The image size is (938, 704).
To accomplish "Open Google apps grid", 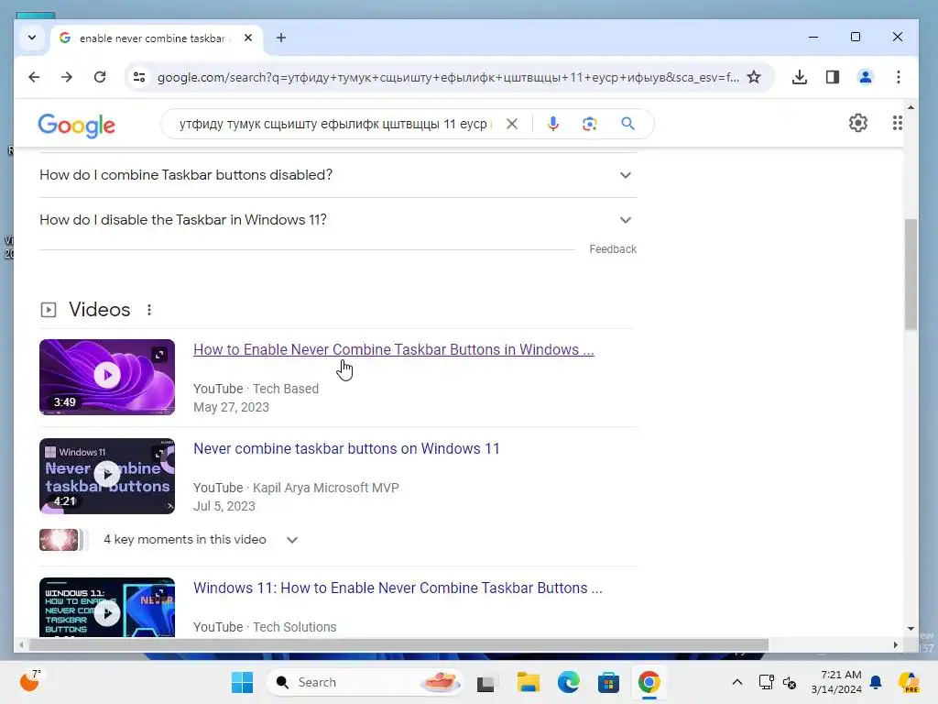I will tap(898, 123).
